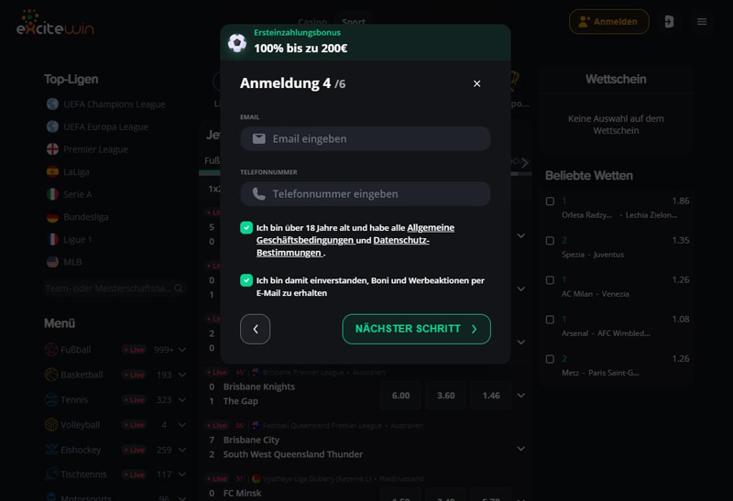Open the Allgemeine Geschäftsbedingungen link
Viewport: 733px width, 501px height.
coord(356,234)
